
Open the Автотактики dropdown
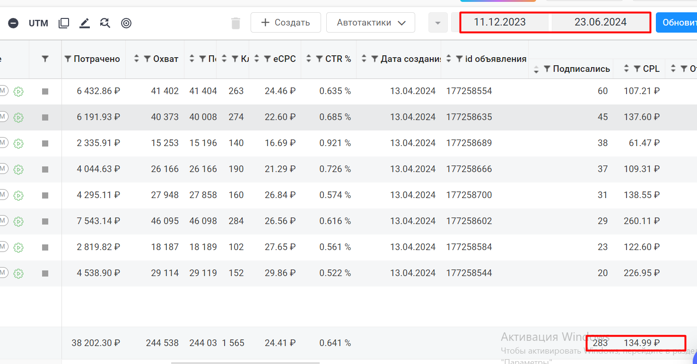[371, 22]
